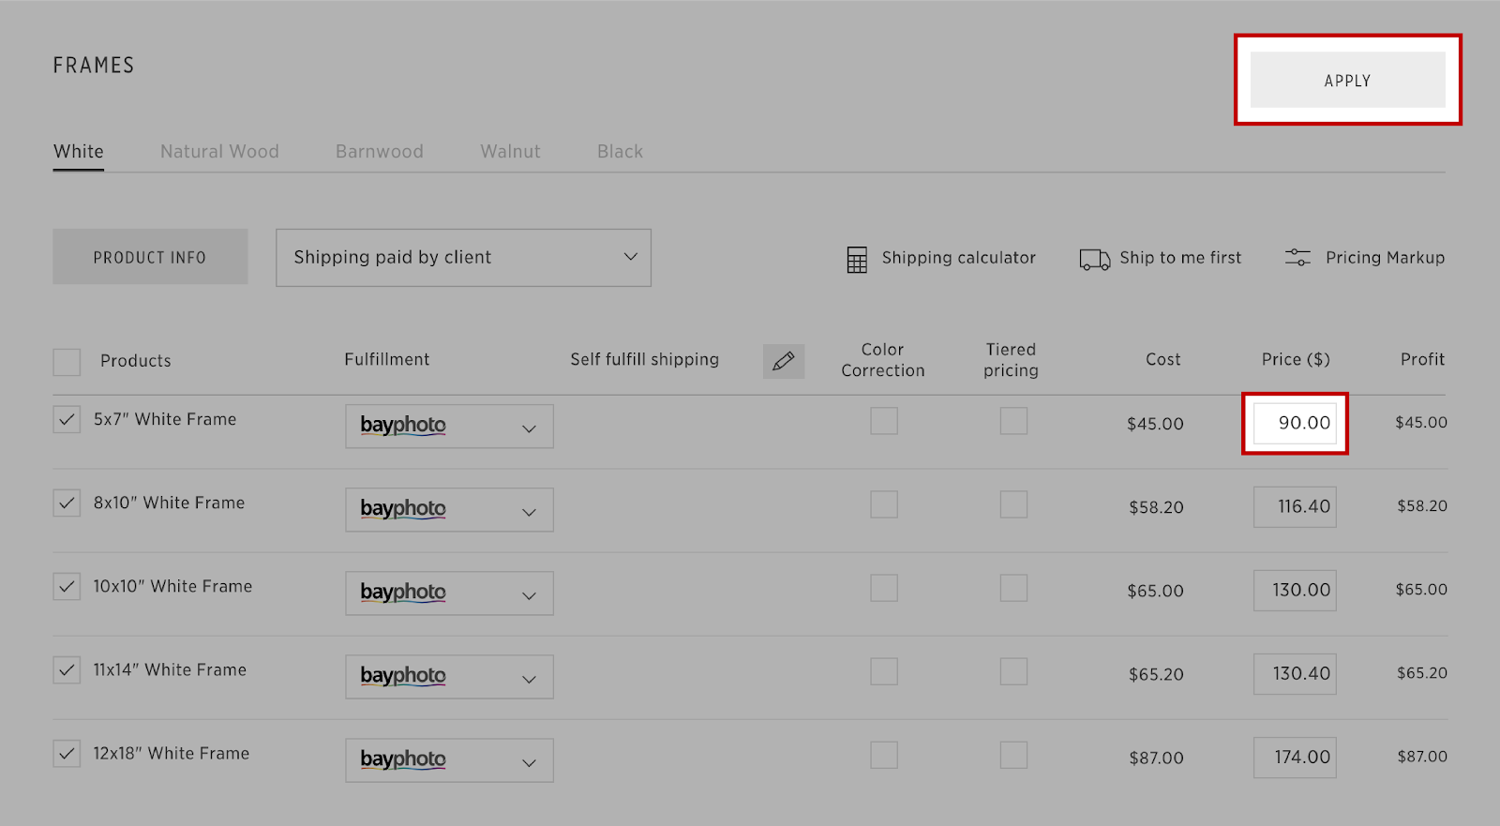Open the Shipping calculator icon
The image size is (1500, 826).
coord(857,260)
